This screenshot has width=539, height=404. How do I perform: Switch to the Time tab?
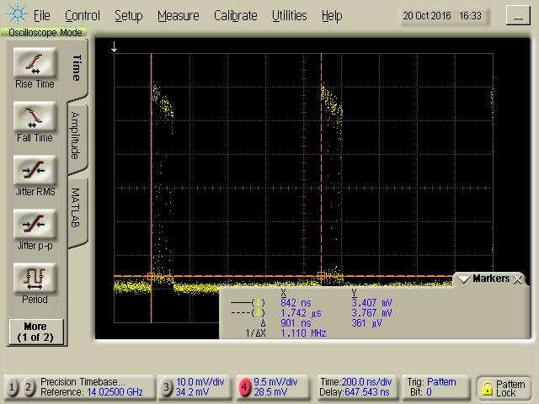pyautogui.click(x=77, y=68)
